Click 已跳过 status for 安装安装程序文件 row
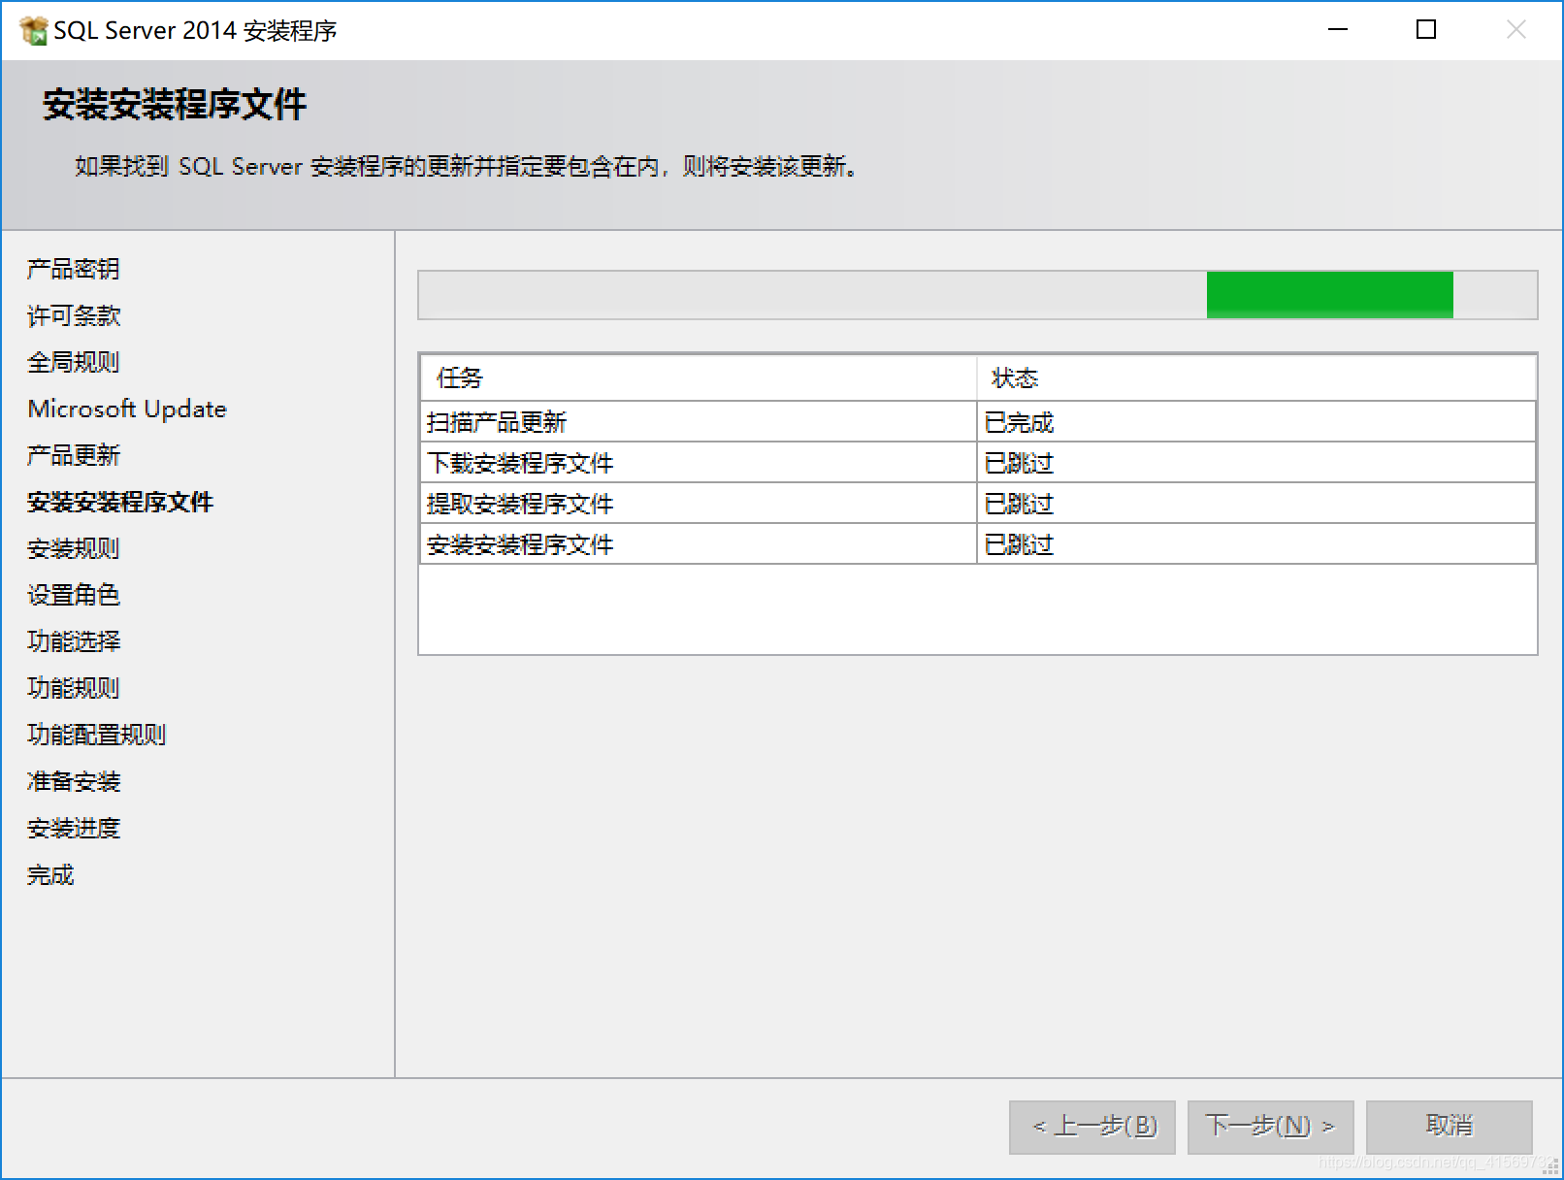The image size is (1564, 1180). 1256,544
